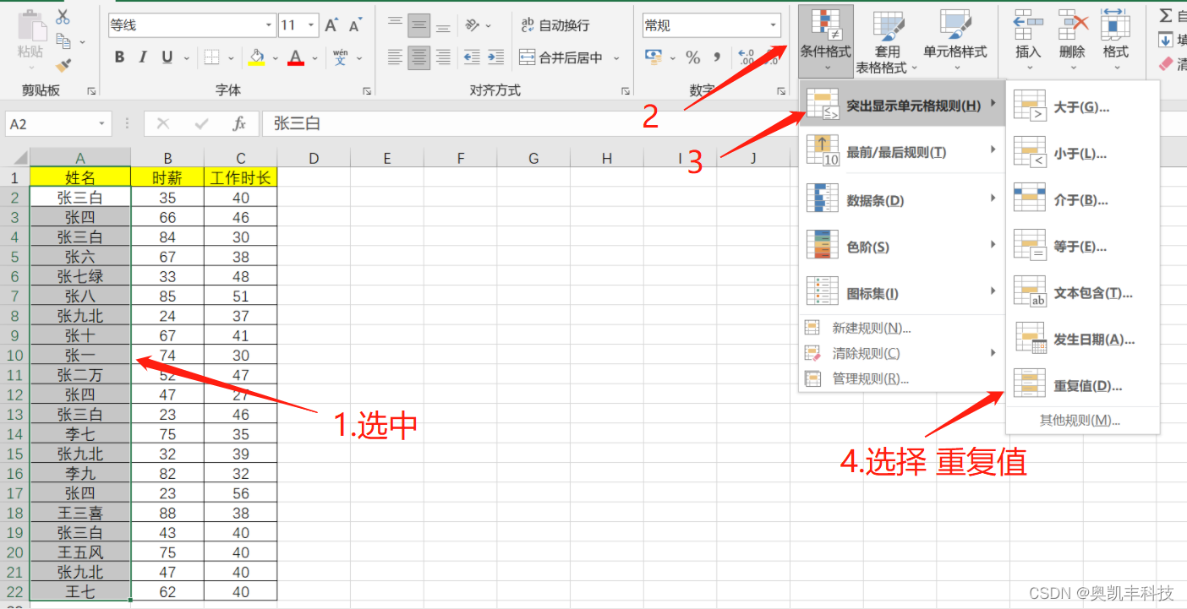Viewport: 1187px width, 609px height.
Task: Open Cell Styles (单元格样式)
Action: tap(955, 40)
